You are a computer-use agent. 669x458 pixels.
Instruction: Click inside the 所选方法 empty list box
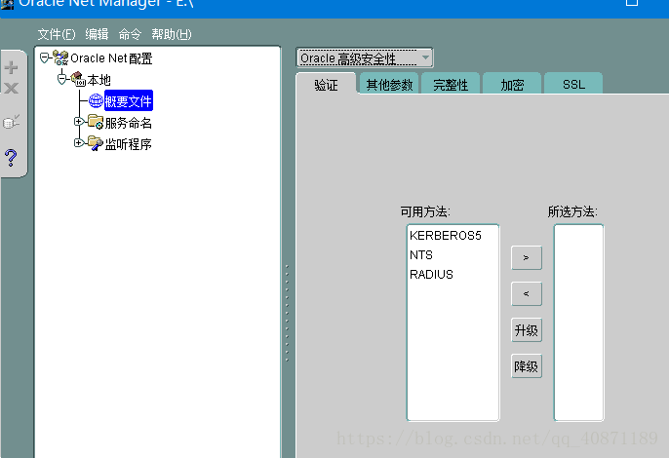(579, 323)
